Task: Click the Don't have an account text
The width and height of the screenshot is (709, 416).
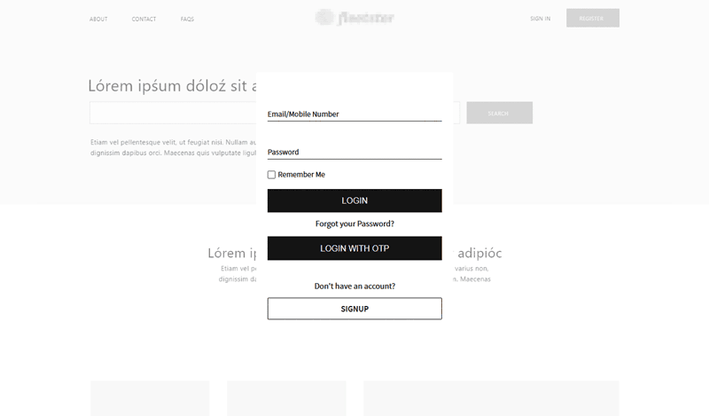Action: click(x=354, y=286)
